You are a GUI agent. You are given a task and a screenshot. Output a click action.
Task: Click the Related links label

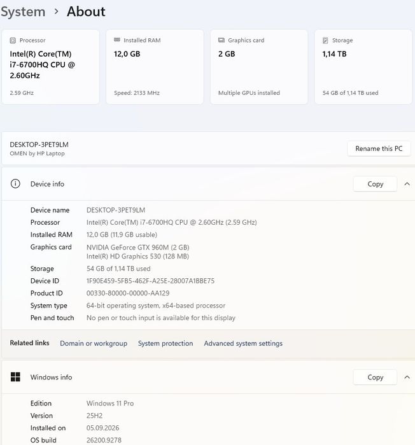[29, 343]
